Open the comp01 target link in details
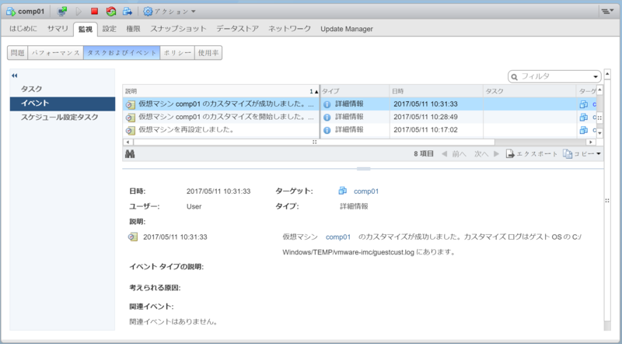Viewport: 622px width, 344px height. pos(366,191)
